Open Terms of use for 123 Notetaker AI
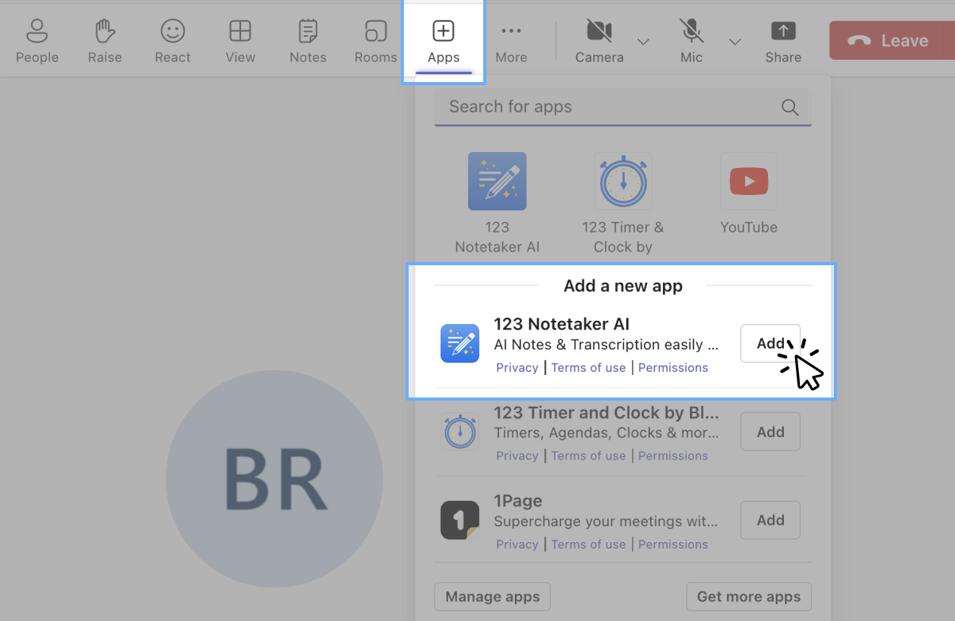Screen dimensions: 955x621 (588, 368)
